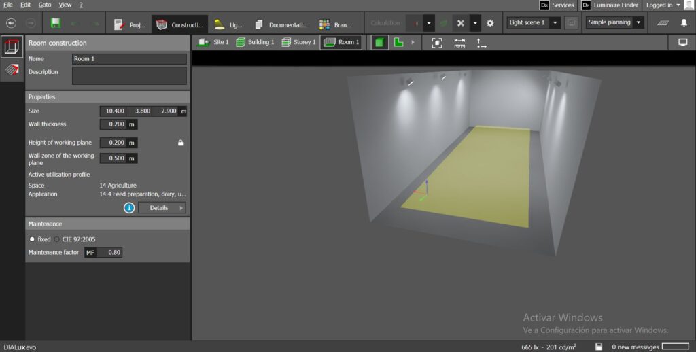Click the back navigation arrow
Viewport: 696px width, 352px height.
click(11, 23)
